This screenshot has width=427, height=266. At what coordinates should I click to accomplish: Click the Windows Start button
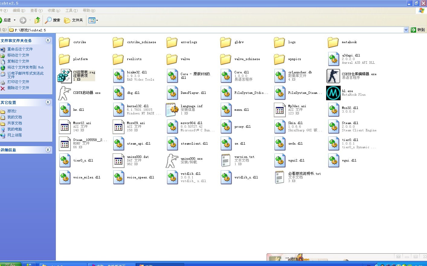pos(10,264)
